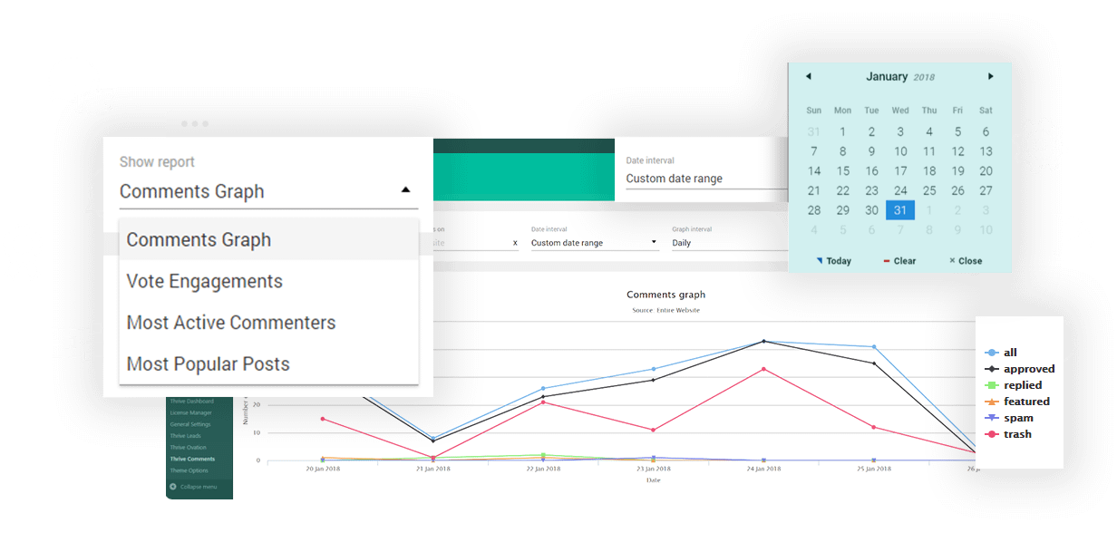Go to previous month in the calendar
The height and width of the screenshot is (552, 1117).
[x=808, y=76]
